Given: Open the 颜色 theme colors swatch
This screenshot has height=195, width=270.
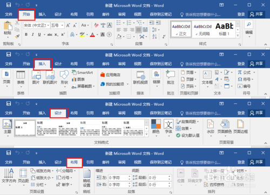Looking at the screenshot, I should click(156, 124).
